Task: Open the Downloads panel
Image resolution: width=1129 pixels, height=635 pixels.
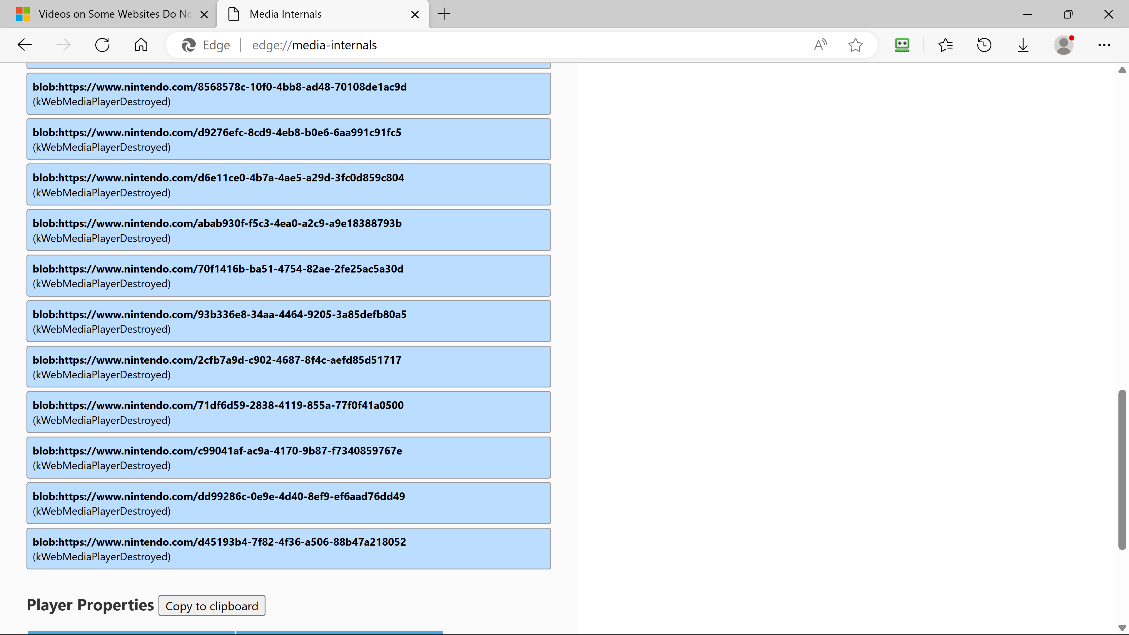Action: [x=1023, y=45]
